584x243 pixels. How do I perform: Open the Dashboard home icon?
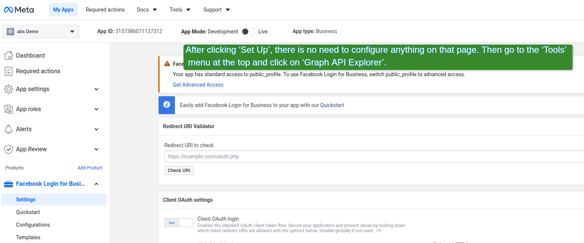coord(9,55)
